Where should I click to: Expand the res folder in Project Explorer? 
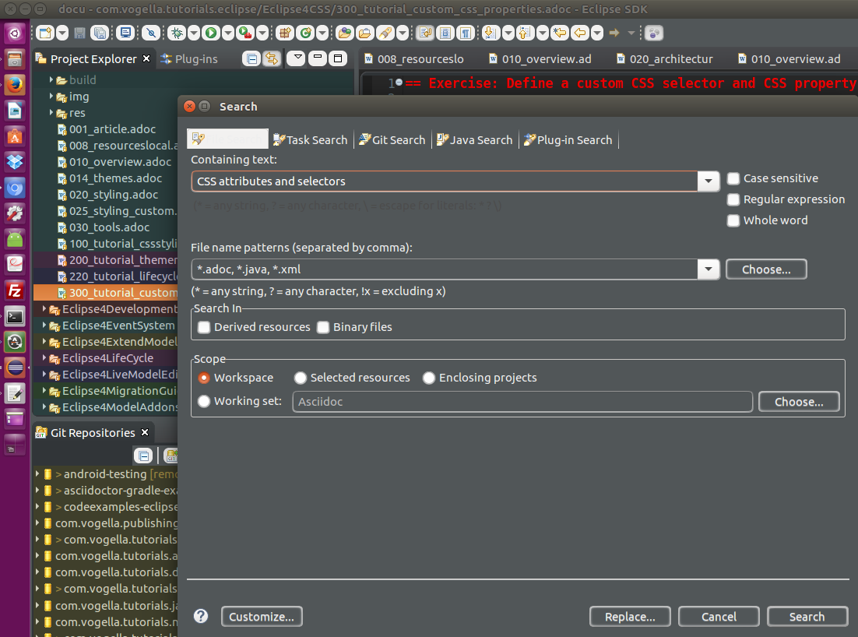coord(51,113)
